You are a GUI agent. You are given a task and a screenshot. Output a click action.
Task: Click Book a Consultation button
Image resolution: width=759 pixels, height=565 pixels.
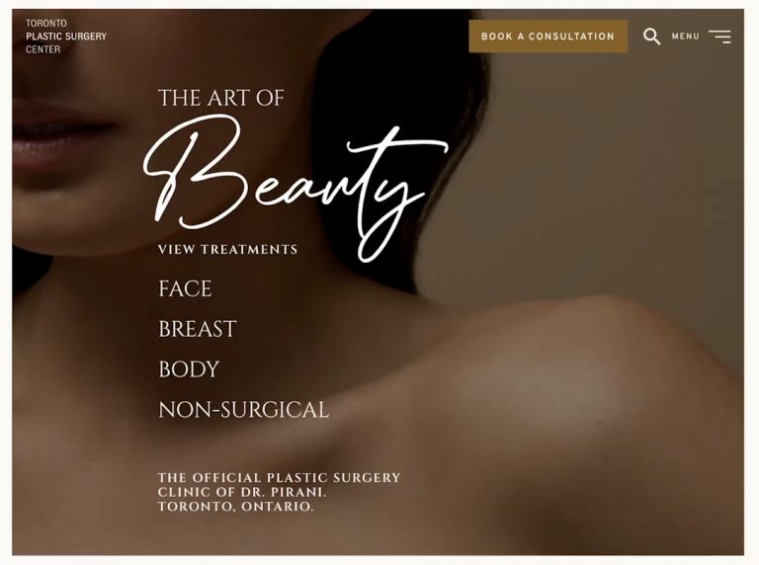tap(548, 37)
